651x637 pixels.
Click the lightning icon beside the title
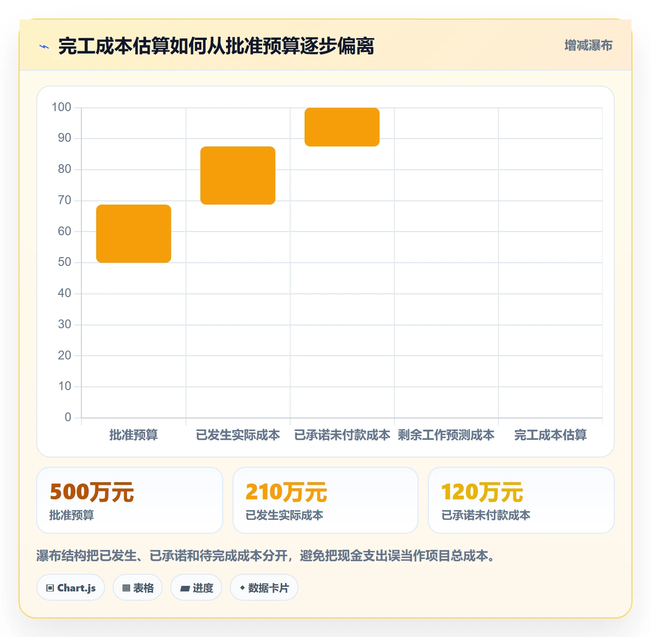point(44,46)
